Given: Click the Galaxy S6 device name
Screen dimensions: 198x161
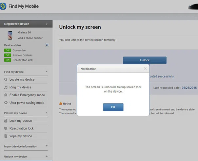Looking at the screenshot, I should 25,32.
